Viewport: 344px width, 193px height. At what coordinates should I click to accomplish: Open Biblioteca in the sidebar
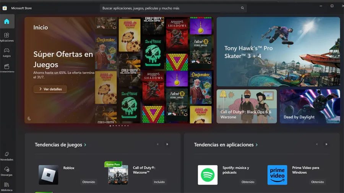[x=7, y=187]
